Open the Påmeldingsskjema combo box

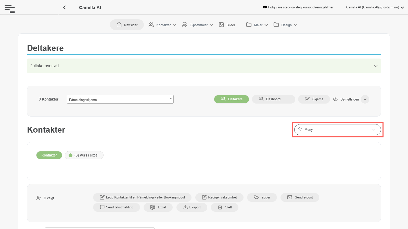point(120,99)
